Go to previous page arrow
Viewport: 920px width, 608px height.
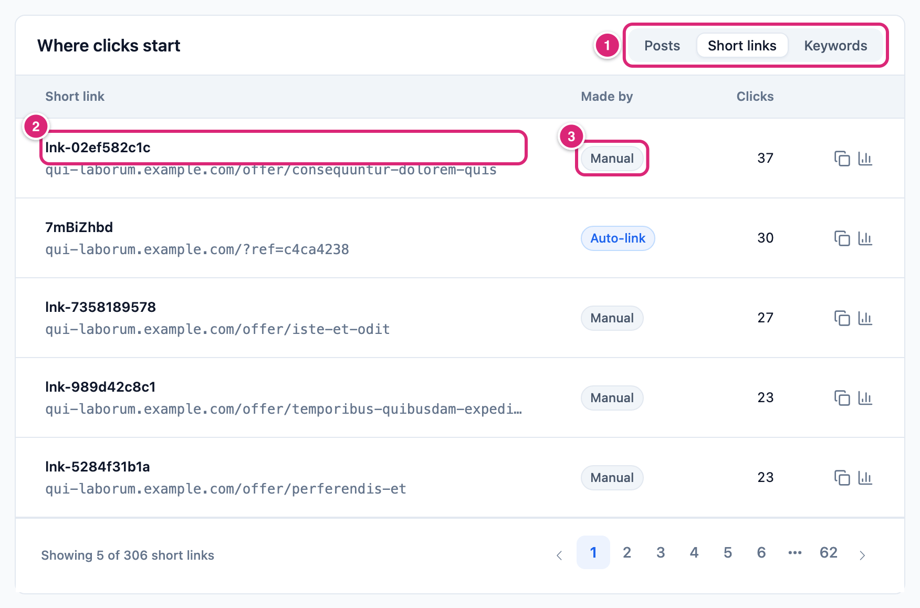(x=559, y=555)
